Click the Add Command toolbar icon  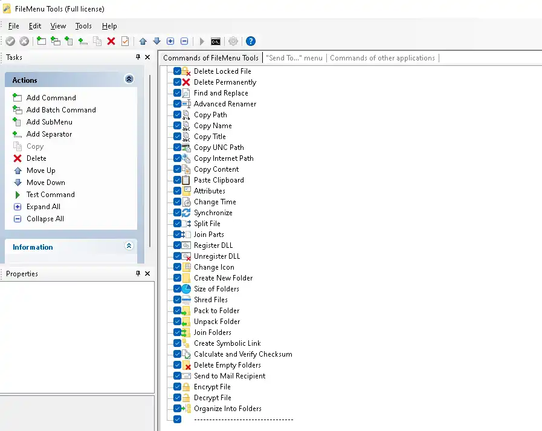click(41, 41)
